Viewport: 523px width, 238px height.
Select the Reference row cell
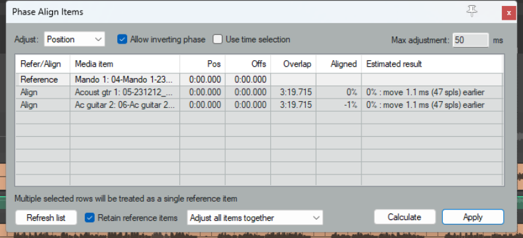point(42,79)
